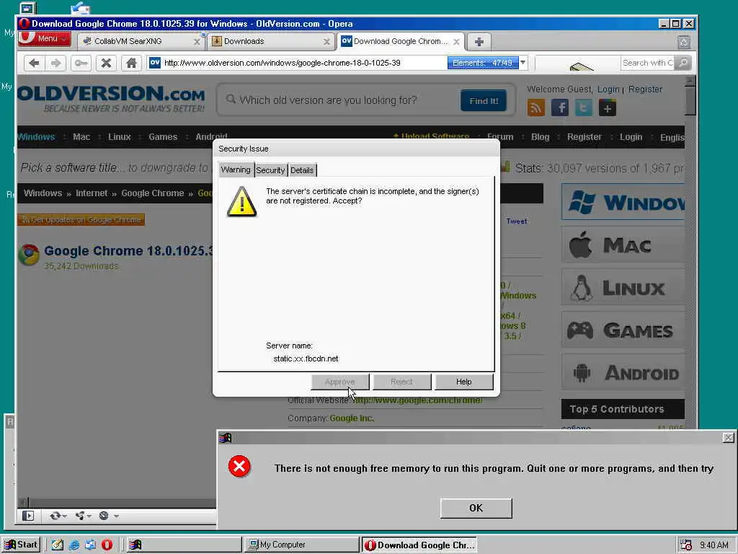The width and height of the screenshot is (738, 554).
Task: Open the Opera Menu button
Action: pyautogui.click(x=45, y=39)
